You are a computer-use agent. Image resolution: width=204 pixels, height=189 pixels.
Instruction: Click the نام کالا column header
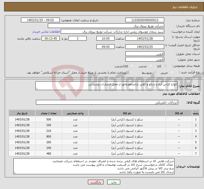(127, 113)
